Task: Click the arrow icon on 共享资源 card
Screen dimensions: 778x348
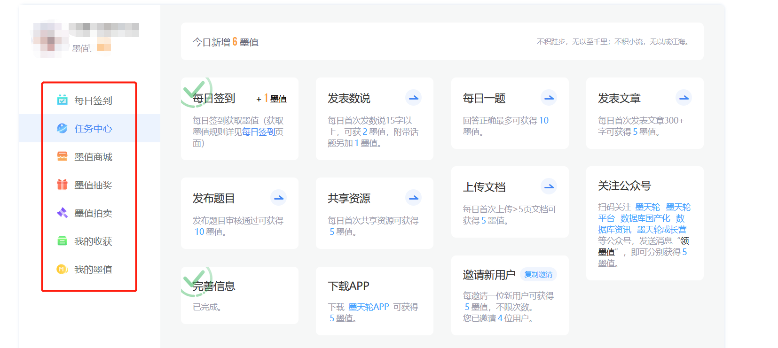Action: pos(413,198)
